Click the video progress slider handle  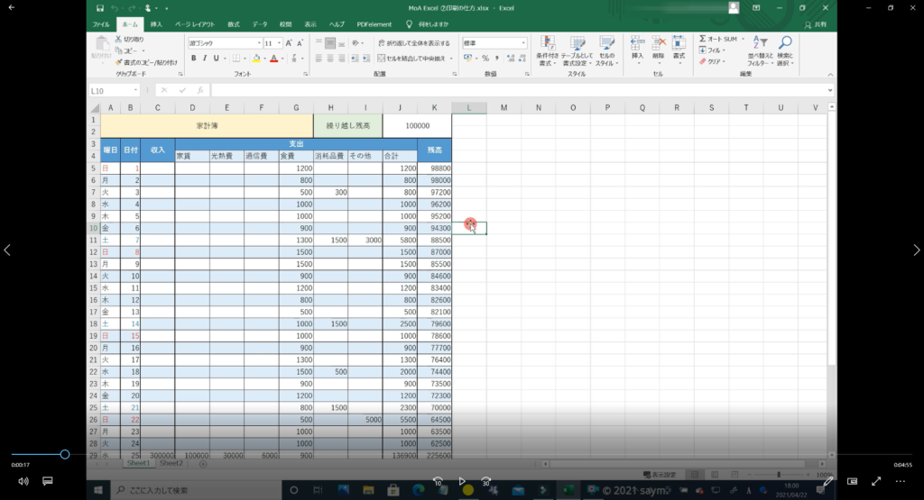[65, 455]
